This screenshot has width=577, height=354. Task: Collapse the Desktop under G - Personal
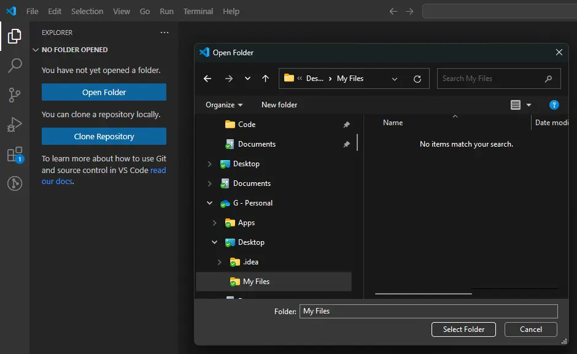(215, 242)
